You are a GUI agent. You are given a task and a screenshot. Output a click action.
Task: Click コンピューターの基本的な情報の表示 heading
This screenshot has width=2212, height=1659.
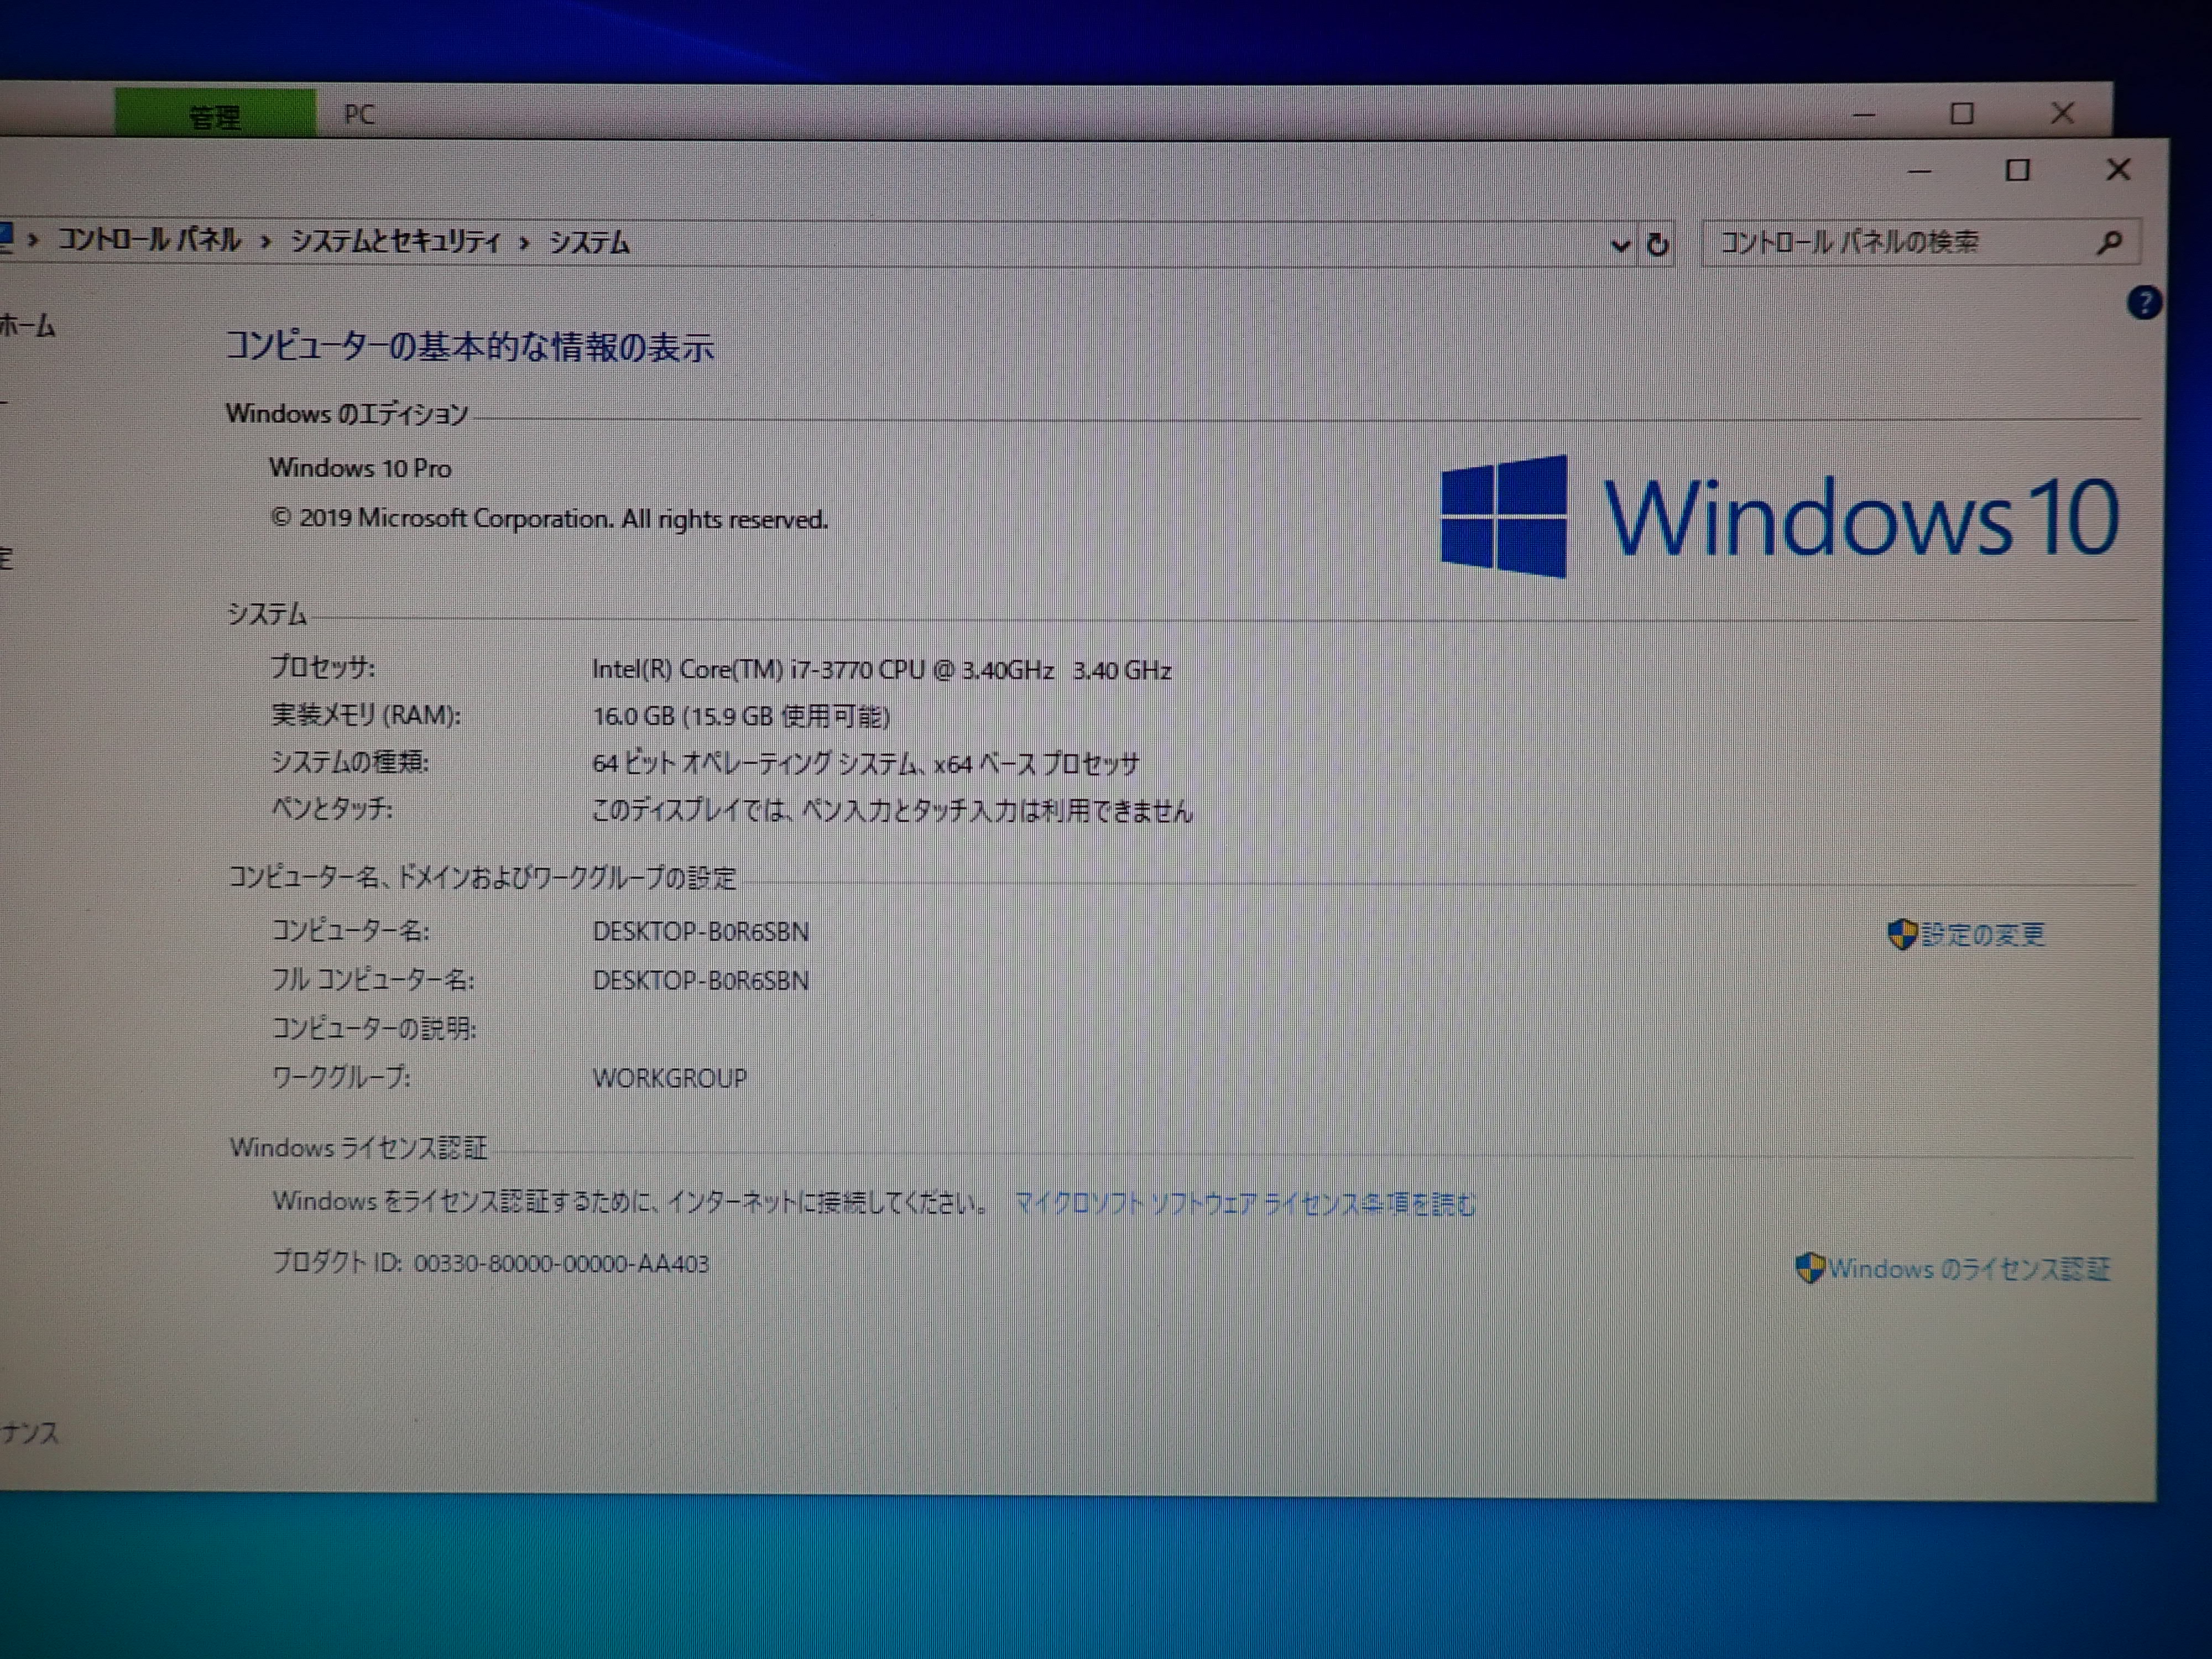coord(469,347)
